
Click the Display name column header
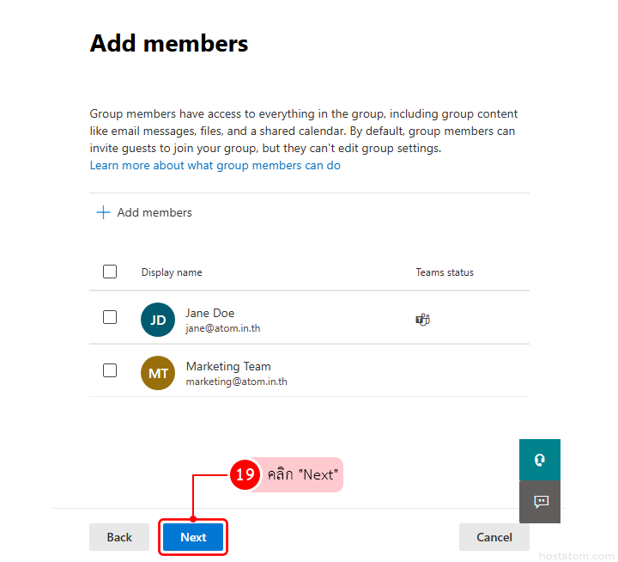pos(172,272)
